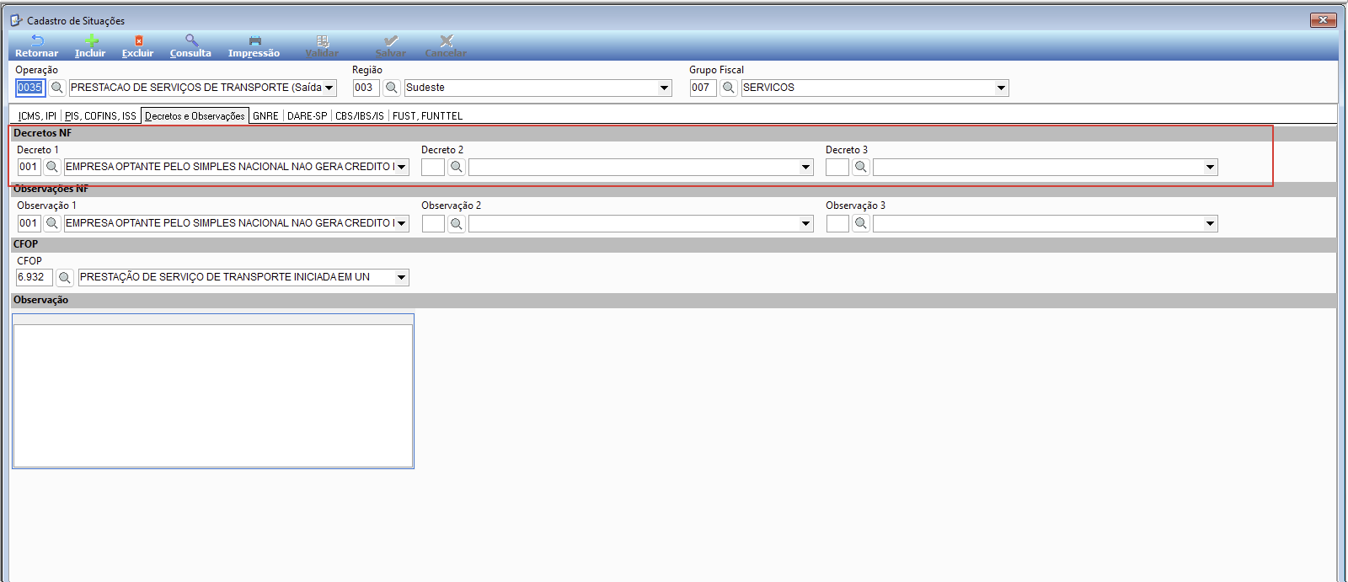The width and height of the screenshot is (1348, 582).
Task: Click the empty Decreto 2 code field
Action: click(x=433, y=167)
